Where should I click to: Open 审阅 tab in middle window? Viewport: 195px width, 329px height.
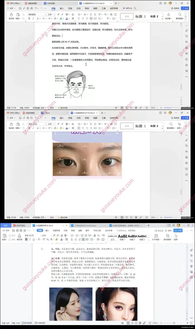(x=87, y=118)
